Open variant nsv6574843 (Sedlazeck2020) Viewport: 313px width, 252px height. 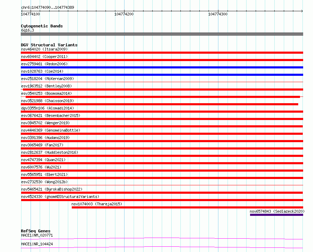coord(277,211)
